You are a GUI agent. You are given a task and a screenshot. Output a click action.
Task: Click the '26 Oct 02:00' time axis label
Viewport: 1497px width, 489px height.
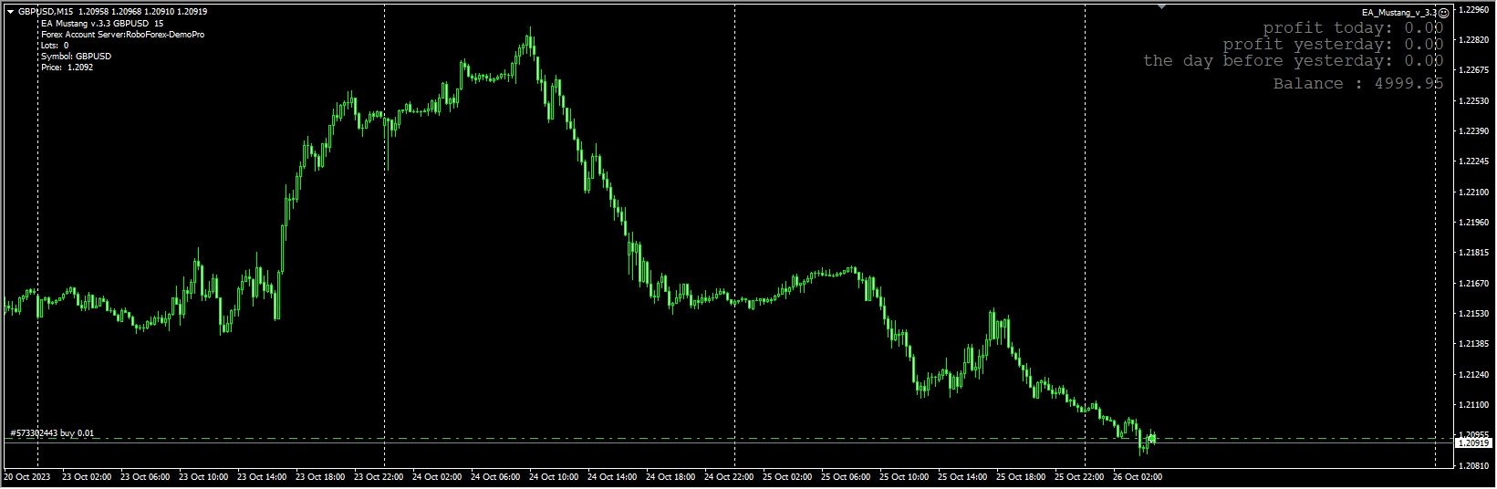1136,476
